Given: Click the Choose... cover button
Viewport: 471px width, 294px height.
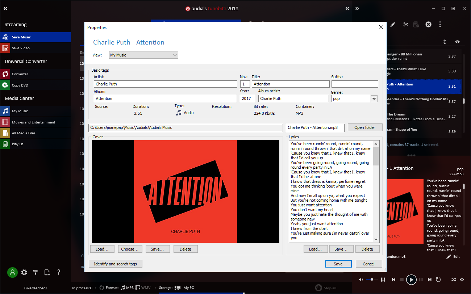Looking at the screenshot, I should (130, 249).
